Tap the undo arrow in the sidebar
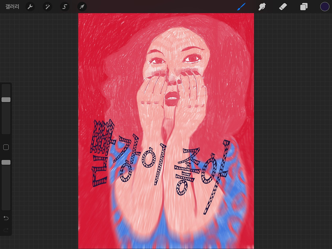The image size is (332, 249). pyautogui.click(x=6, y=218)
